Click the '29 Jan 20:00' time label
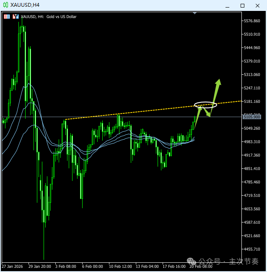267x272 pixels. click(40, 267)
